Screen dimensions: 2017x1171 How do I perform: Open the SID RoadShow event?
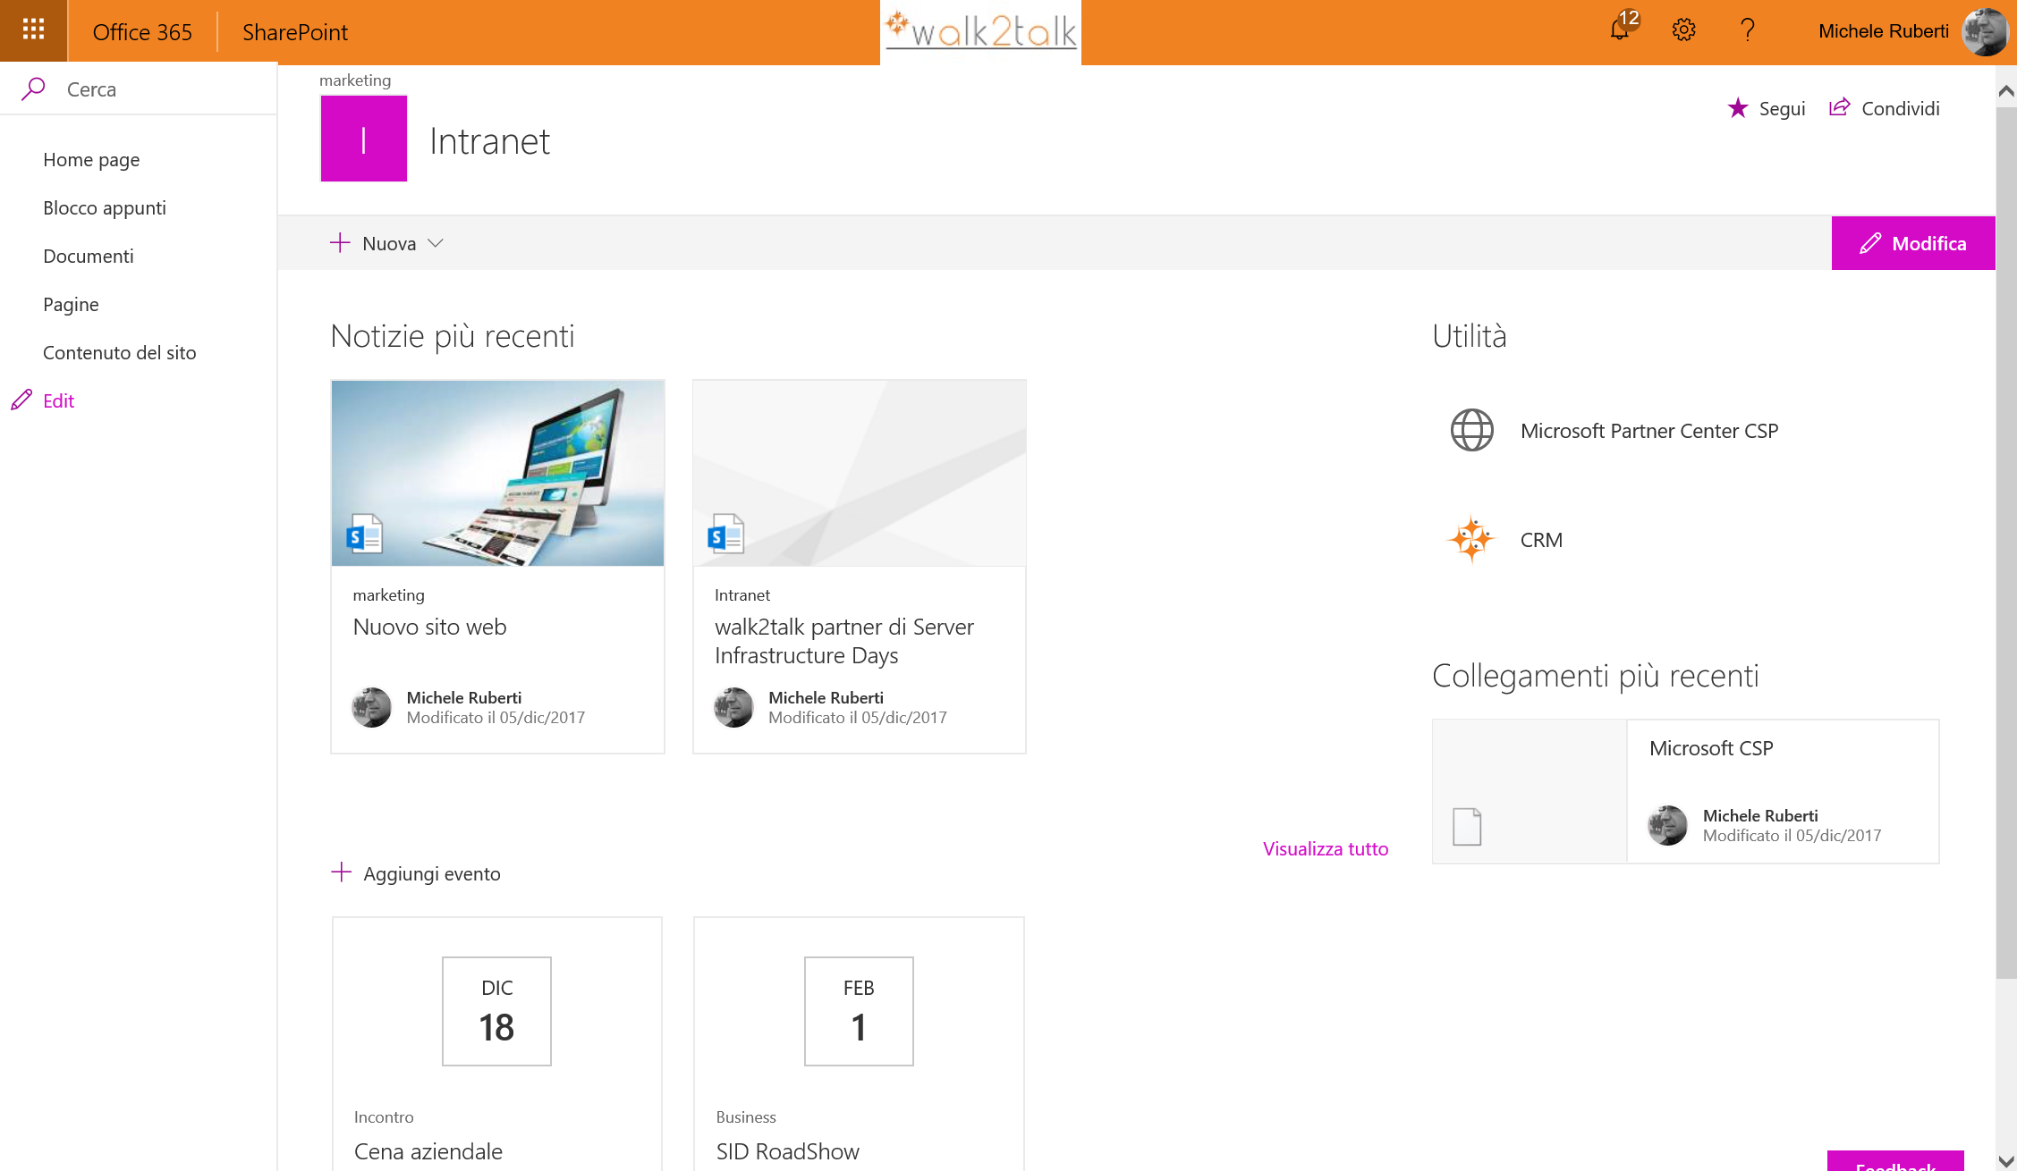[x=788, y=1151]
